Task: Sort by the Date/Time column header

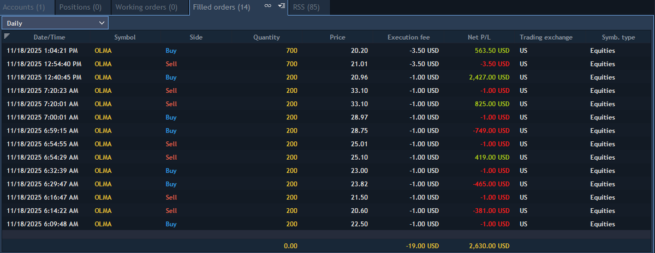Action: [x=49, y=38]
